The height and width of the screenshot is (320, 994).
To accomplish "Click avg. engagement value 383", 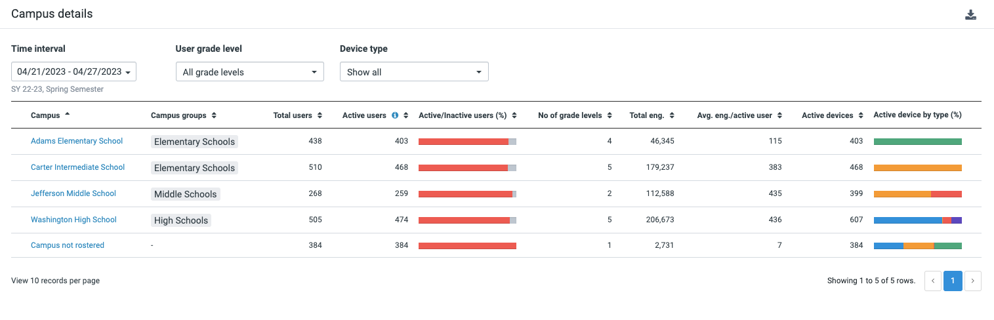I will [776, 167].
